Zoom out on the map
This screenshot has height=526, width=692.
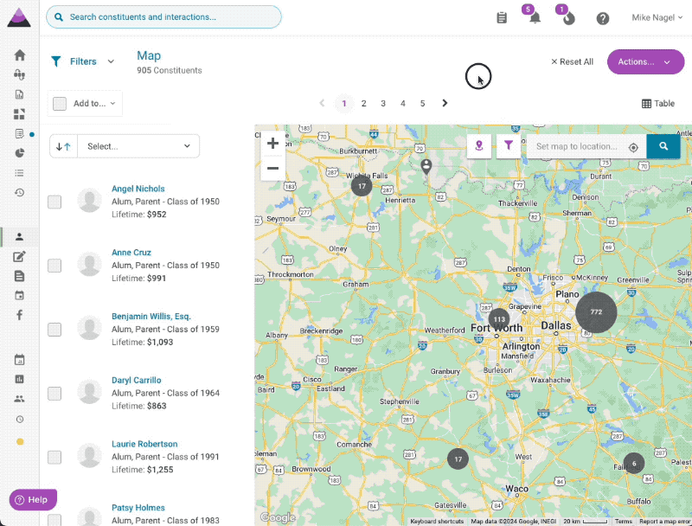pyautogui.click(x=272, y=168)
